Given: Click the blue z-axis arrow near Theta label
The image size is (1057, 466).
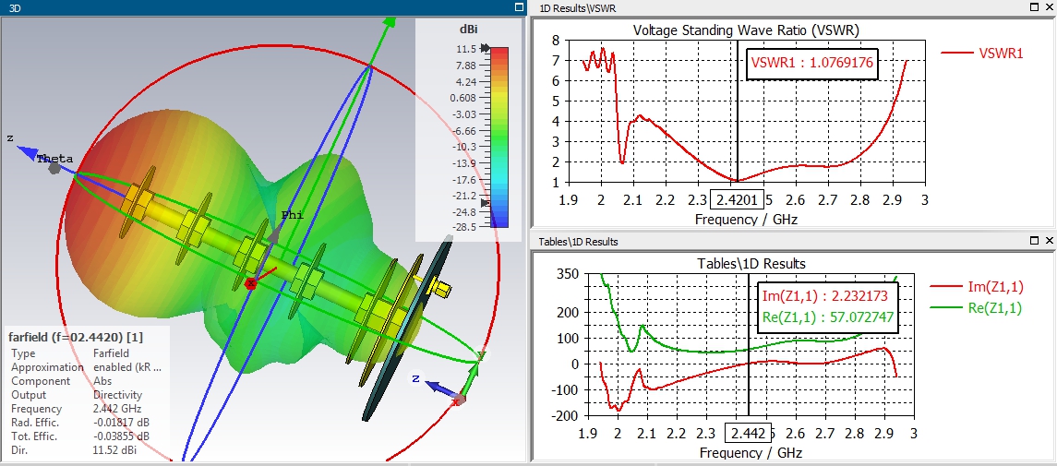Looking at the screenshot, I should pyautogui.click(x=29, y=152).
